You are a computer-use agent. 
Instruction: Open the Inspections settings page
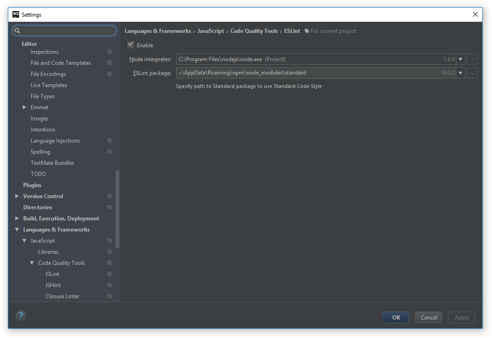[44, 52]
